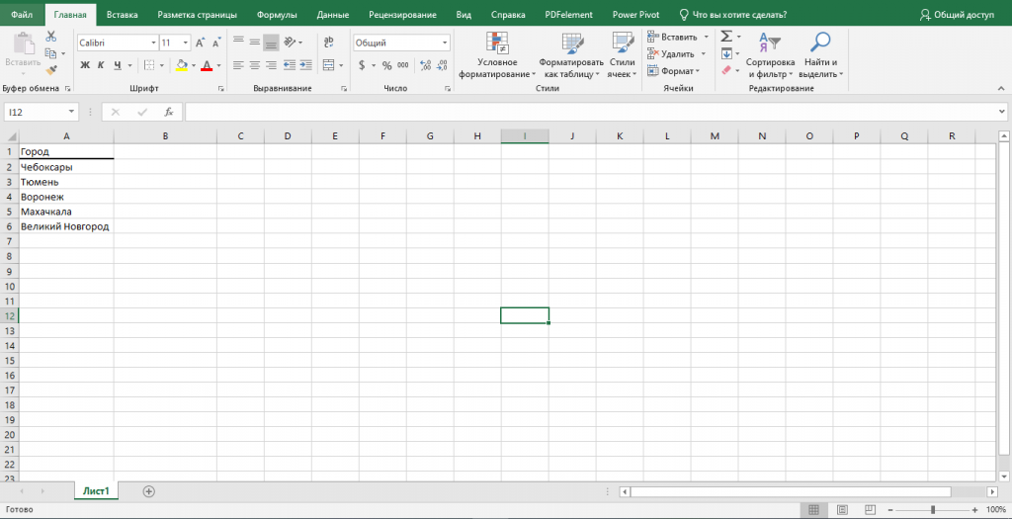Click the decrease decimal icon

tap(442, 65)
